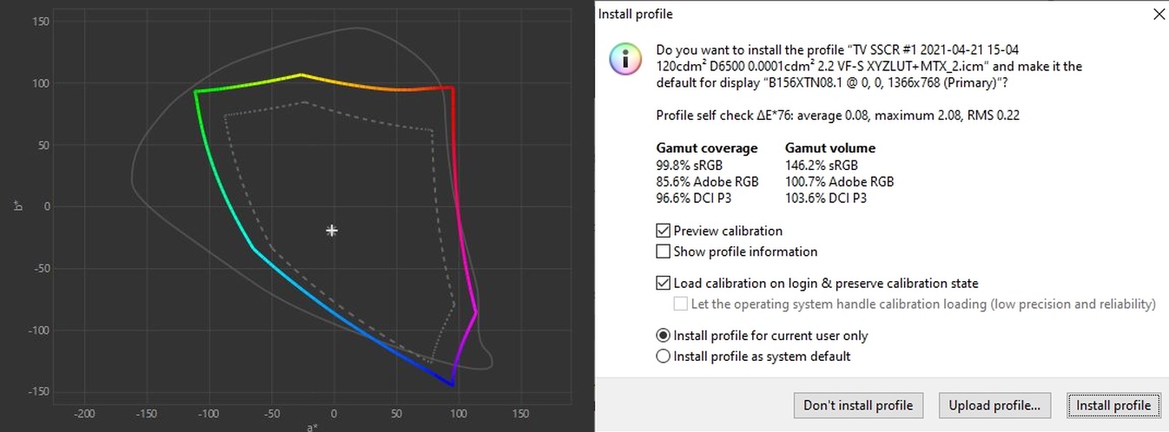Close the Install profile dialog

click(x=1159, y=14)
